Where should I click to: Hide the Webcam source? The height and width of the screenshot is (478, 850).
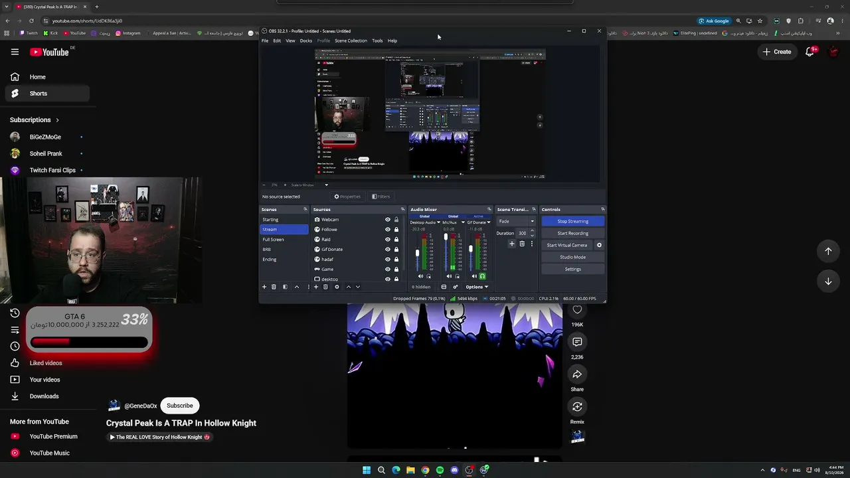[x=388, y=220]
